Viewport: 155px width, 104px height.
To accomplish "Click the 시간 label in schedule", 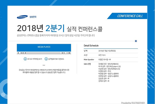I will pyautogui.click(x=86, y=55).
